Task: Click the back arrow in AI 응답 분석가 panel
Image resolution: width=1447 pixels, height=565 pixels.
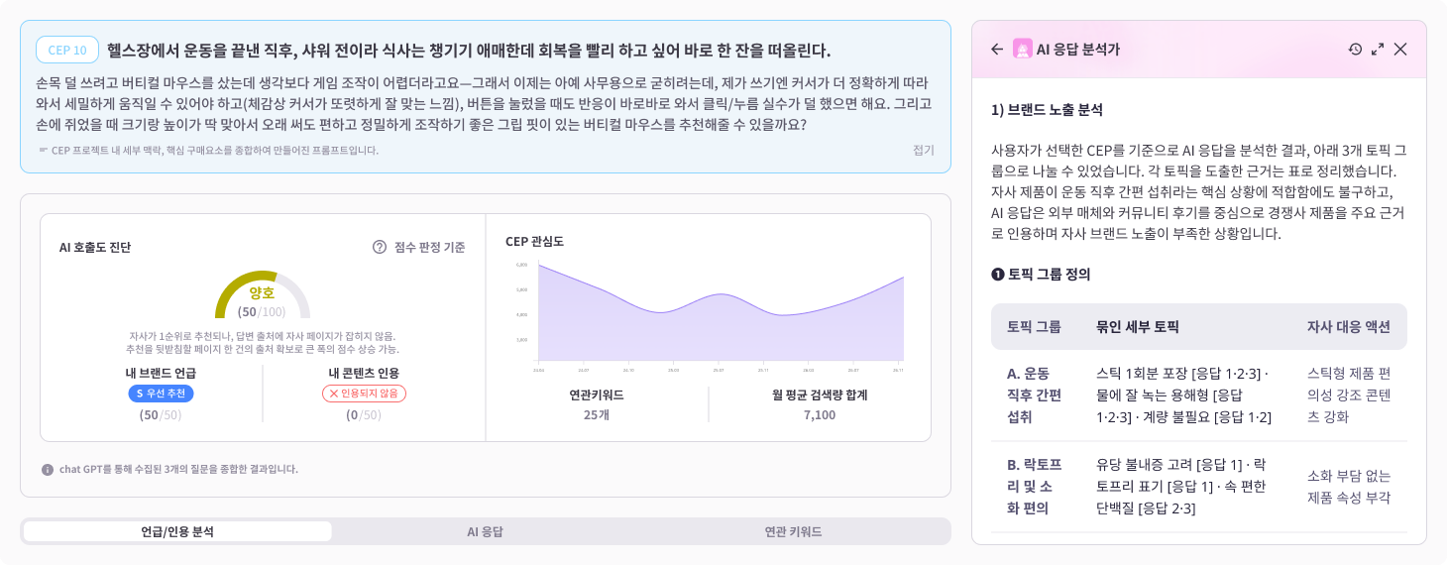Action: (997, 50)
